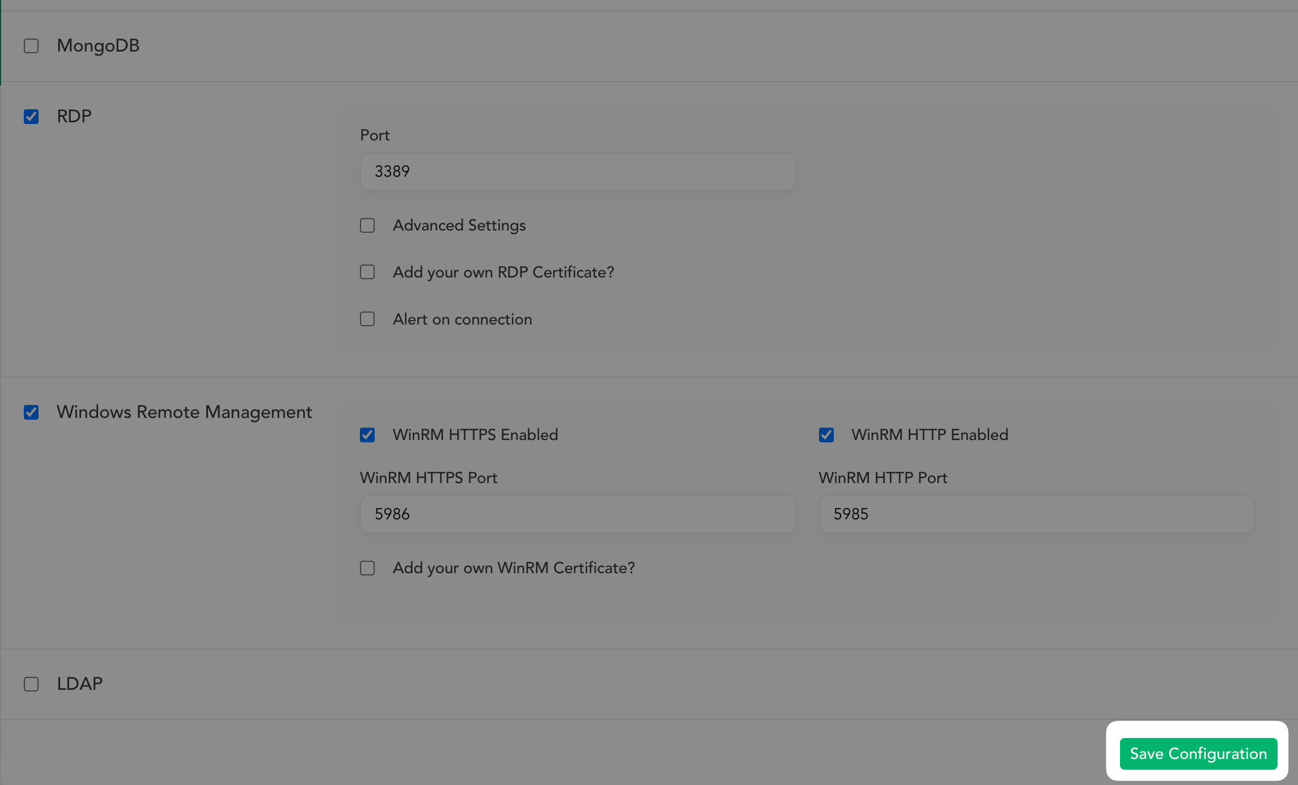The image size is (1298, 785).
Task: Click the MongoDB section label
Action: (x=97, y=45)
